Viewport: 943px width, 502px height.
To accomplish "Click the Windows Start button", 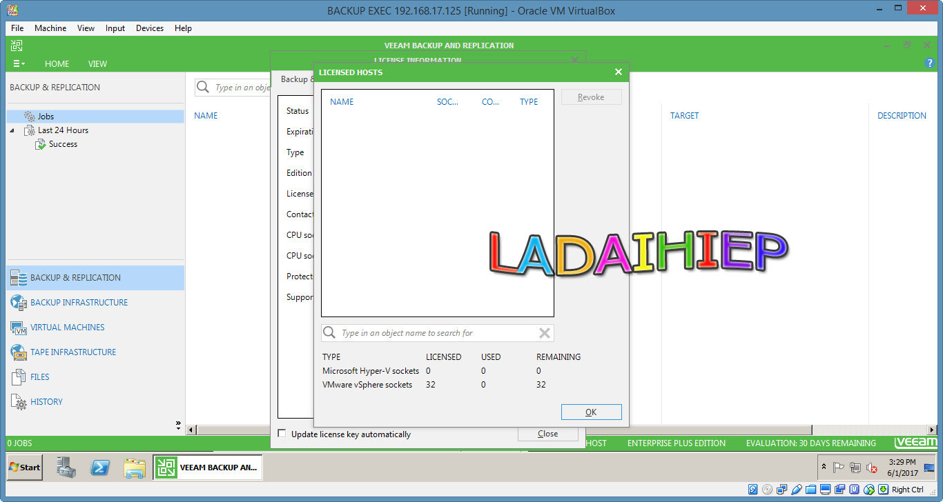I will [x=24, y=467].
